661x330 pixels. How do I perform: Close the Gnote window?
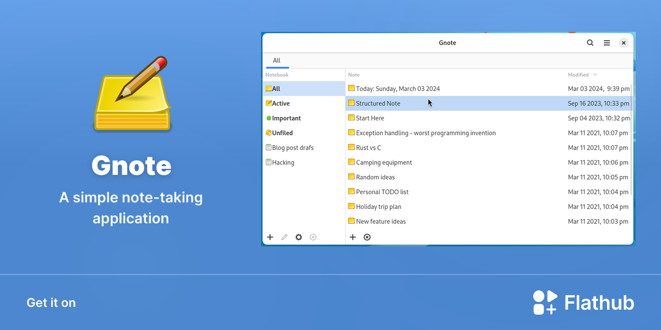click(624, 43)
